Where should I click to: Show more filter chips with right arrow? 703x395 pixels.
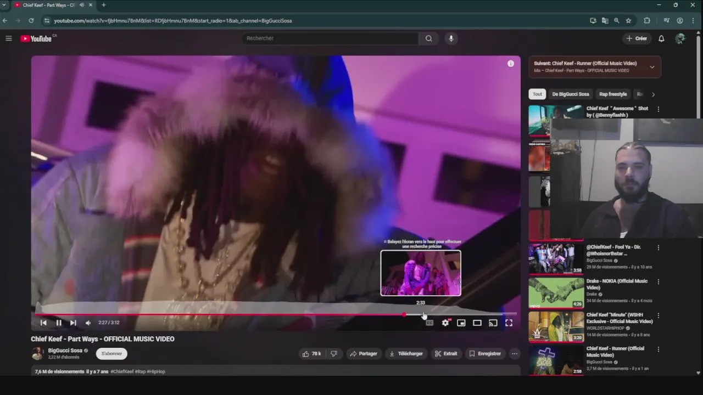653,94
